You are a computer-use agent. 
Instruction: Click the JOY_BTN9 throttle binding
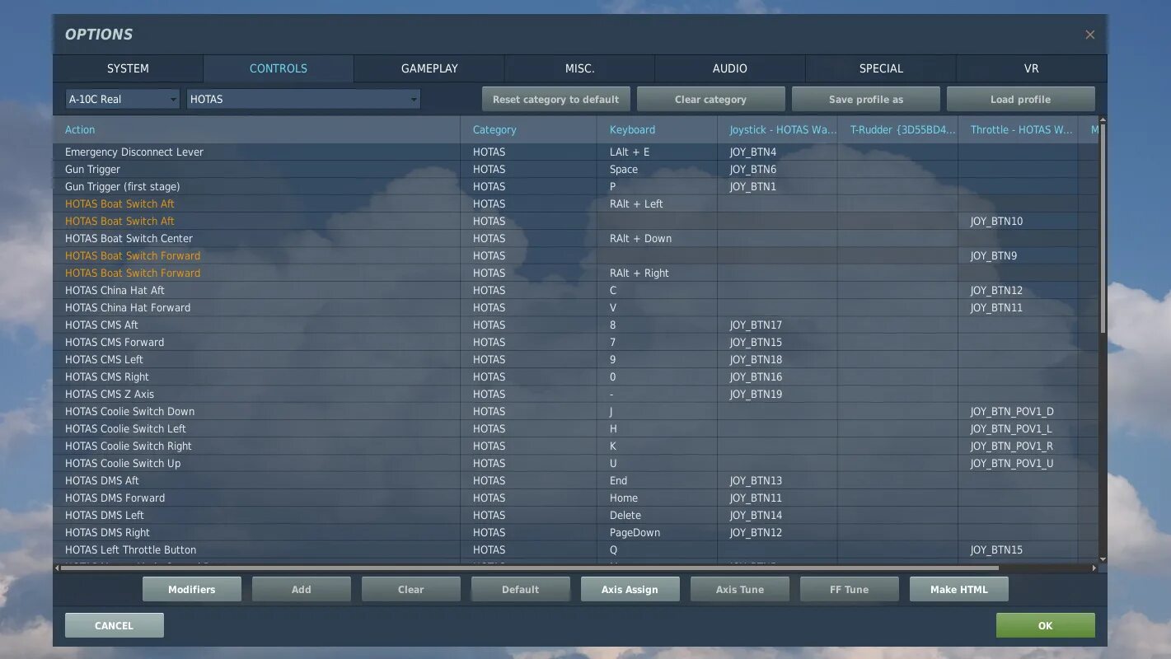1019,255
